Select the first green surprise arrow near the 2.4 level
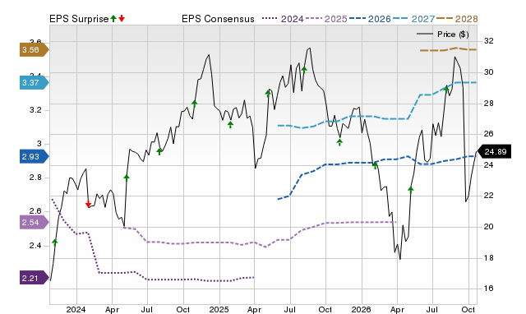Image resolution: width=526 pixels, height=314 pixels. [55, 242]
